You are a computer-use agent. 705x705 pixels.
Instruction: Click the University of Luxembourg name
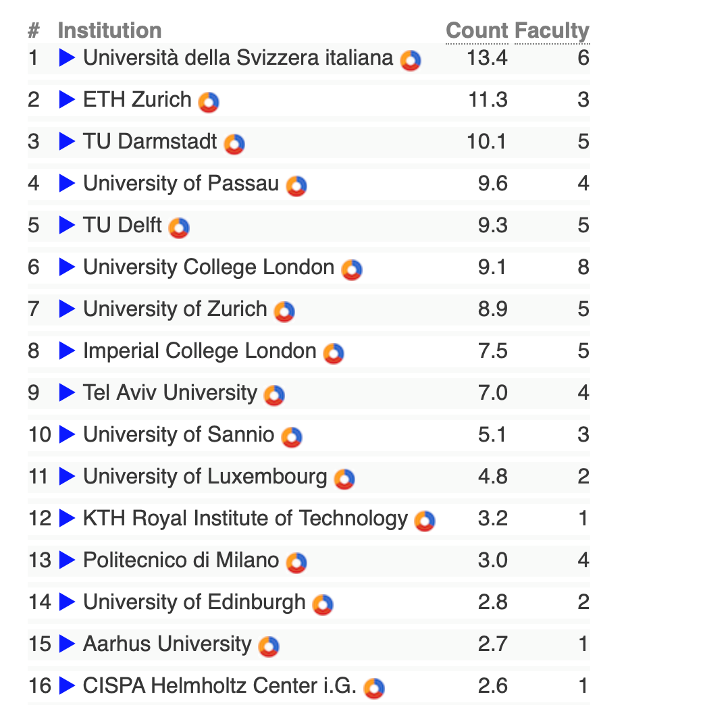pos(205,477)
